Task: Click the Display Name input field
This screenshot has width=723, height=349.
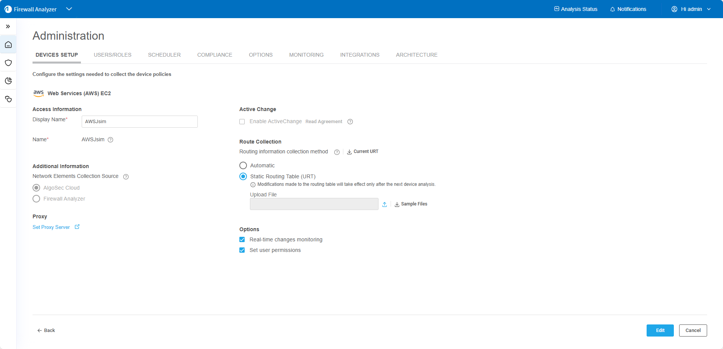Action: pyautogui.click(x=140, y=122)
